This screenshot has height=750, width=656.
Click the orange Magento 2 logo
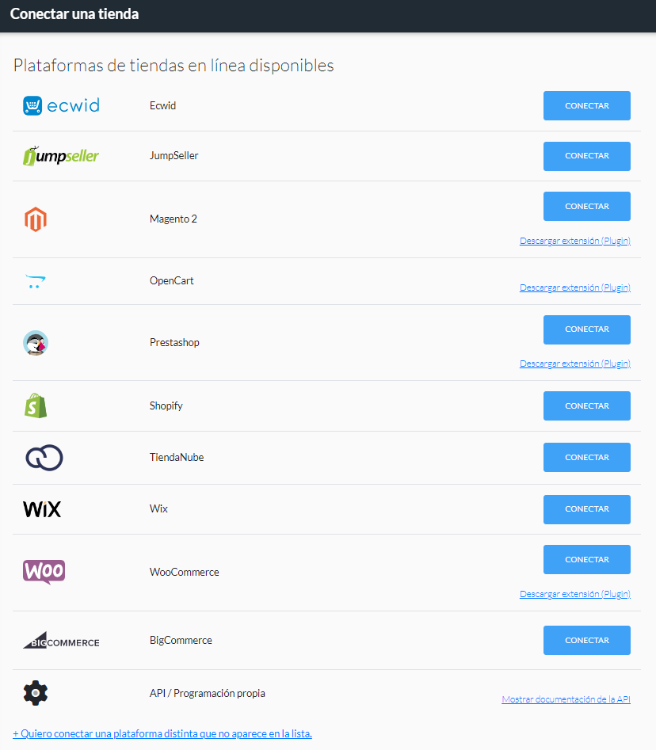36,219
